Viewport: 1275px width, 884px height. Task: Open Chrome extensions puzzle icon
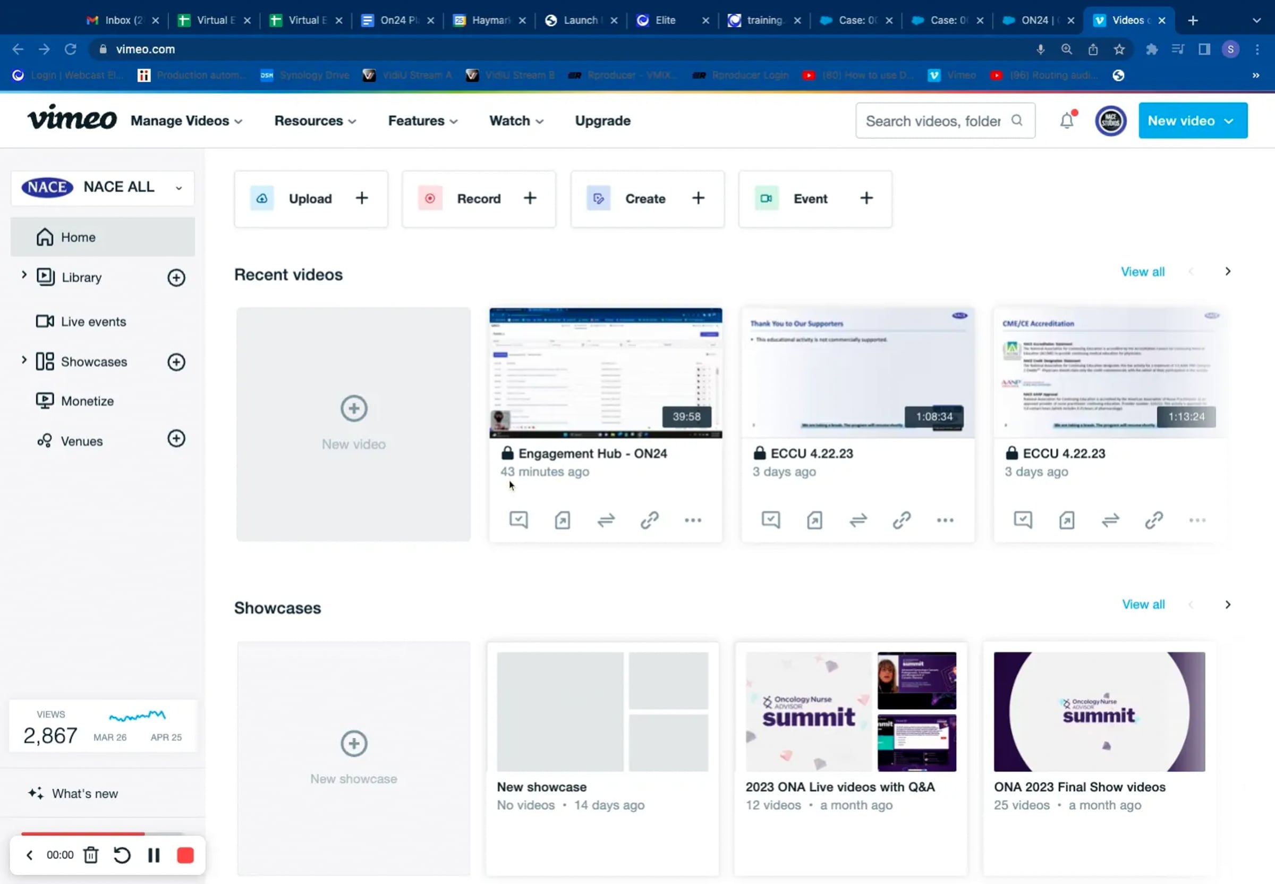tap(1152, 49)
